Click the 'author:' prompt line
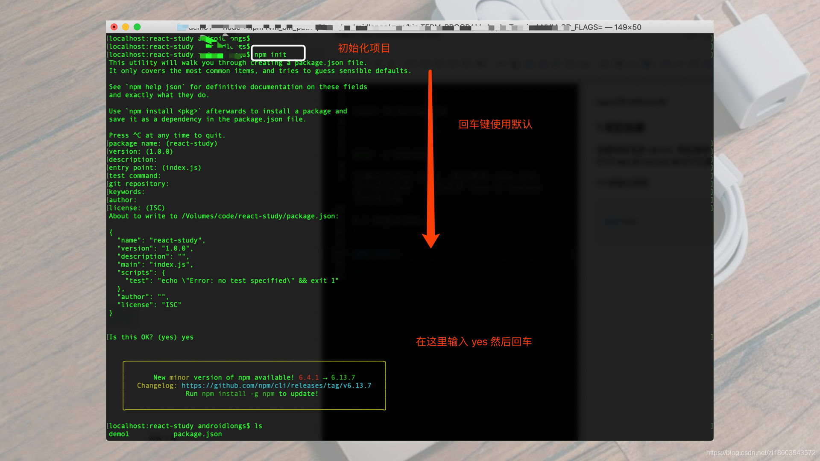 [x=123, y=200]
